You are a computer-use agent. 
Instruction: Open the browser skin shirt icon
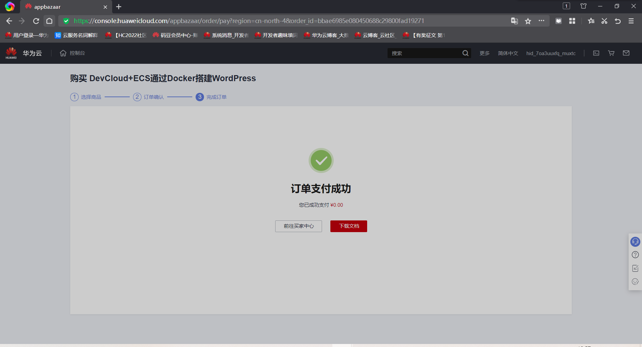[x=583, y=6]
